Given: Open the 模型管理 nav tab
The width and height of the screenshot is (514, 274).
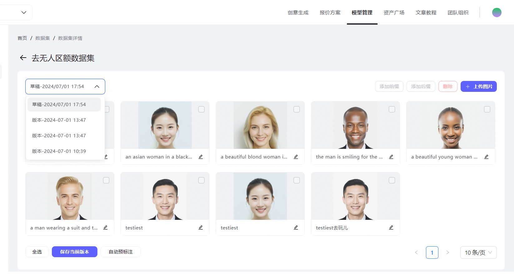Looking at the screenshot, I should 362,12.
